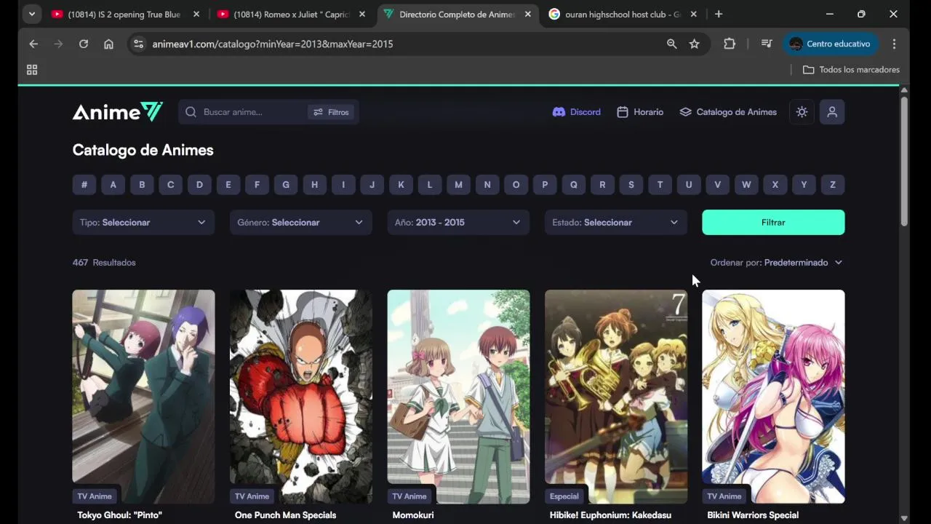
Task: Open a new browser tab
Action: click(x=719, y=15)
